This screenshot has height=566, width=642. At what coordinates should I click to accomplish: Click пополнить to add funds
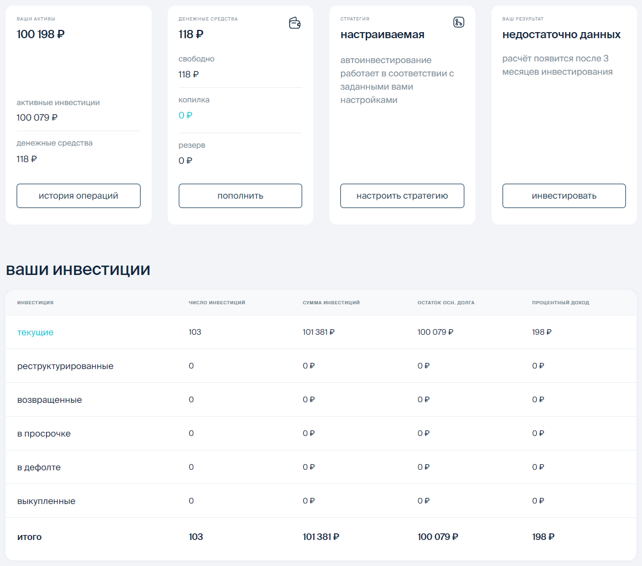[x=240, y=195]
